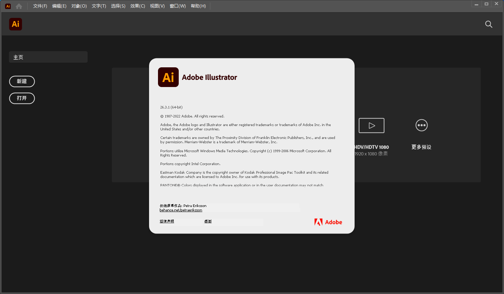Open the 帮助(H) menu

198,6
